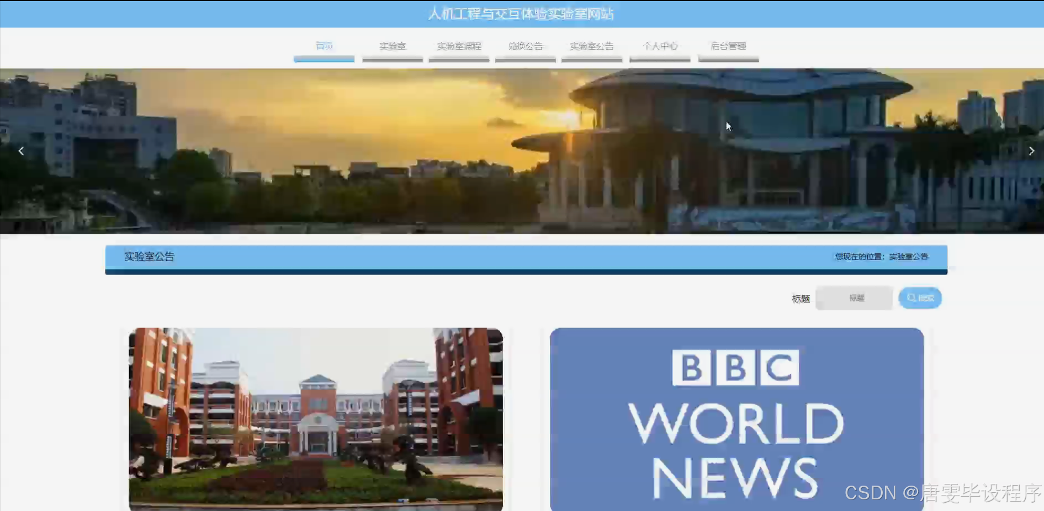
Task: Click the site title in top banner
Action: pyautogui.click(x=521, y=14)
